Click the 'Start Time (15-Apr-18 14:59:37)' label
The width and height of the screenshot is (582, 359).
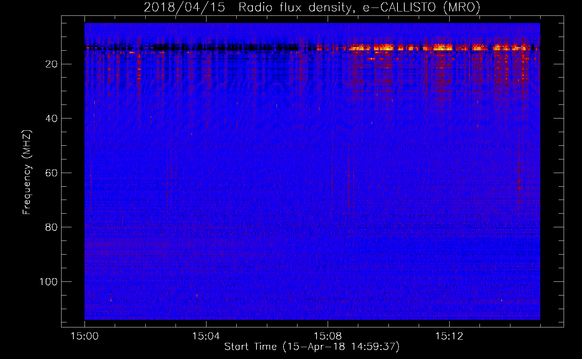click(x=312, y=347)
